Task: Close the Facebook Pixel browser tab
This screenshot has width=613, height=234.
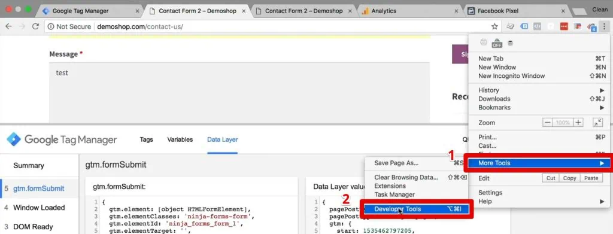Action: point(563,11)
